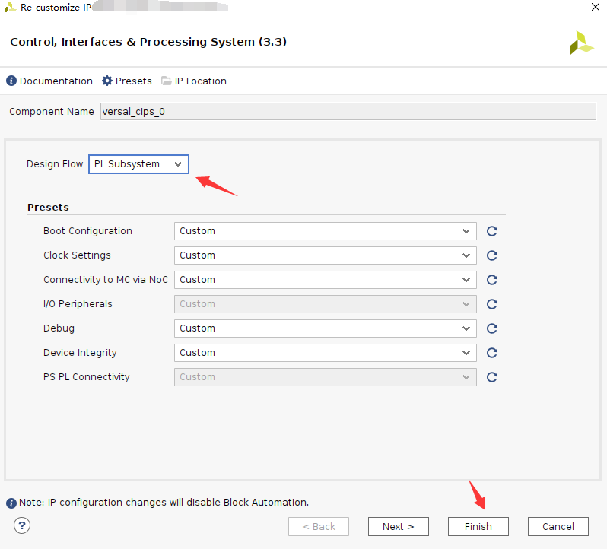This screenshot has width=607, height=549.
Task: Expand the Clock Settings preset dropdown
Action: pyautogui.click(x=326, y=255)
